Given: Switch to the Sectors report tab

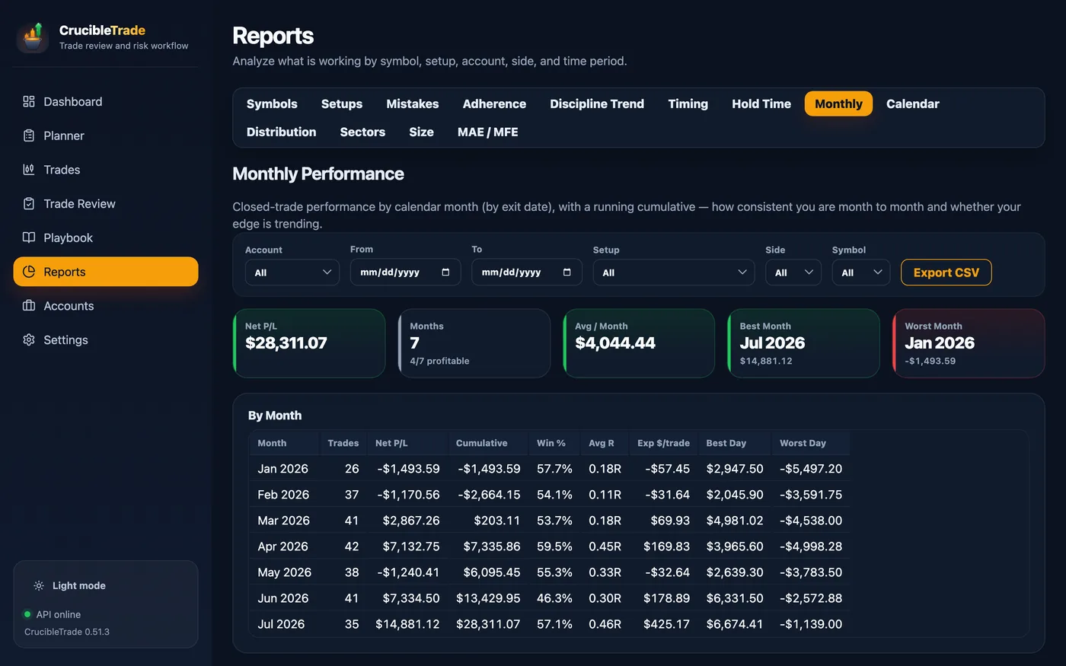Looking at the screenshot, I should pos(362,132).
